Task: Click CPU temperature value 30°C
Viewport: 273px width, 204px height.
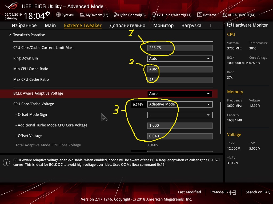Action: 253,48
